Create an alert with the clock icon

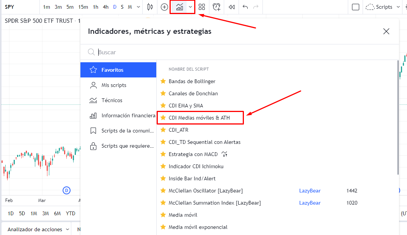(217, 7)
